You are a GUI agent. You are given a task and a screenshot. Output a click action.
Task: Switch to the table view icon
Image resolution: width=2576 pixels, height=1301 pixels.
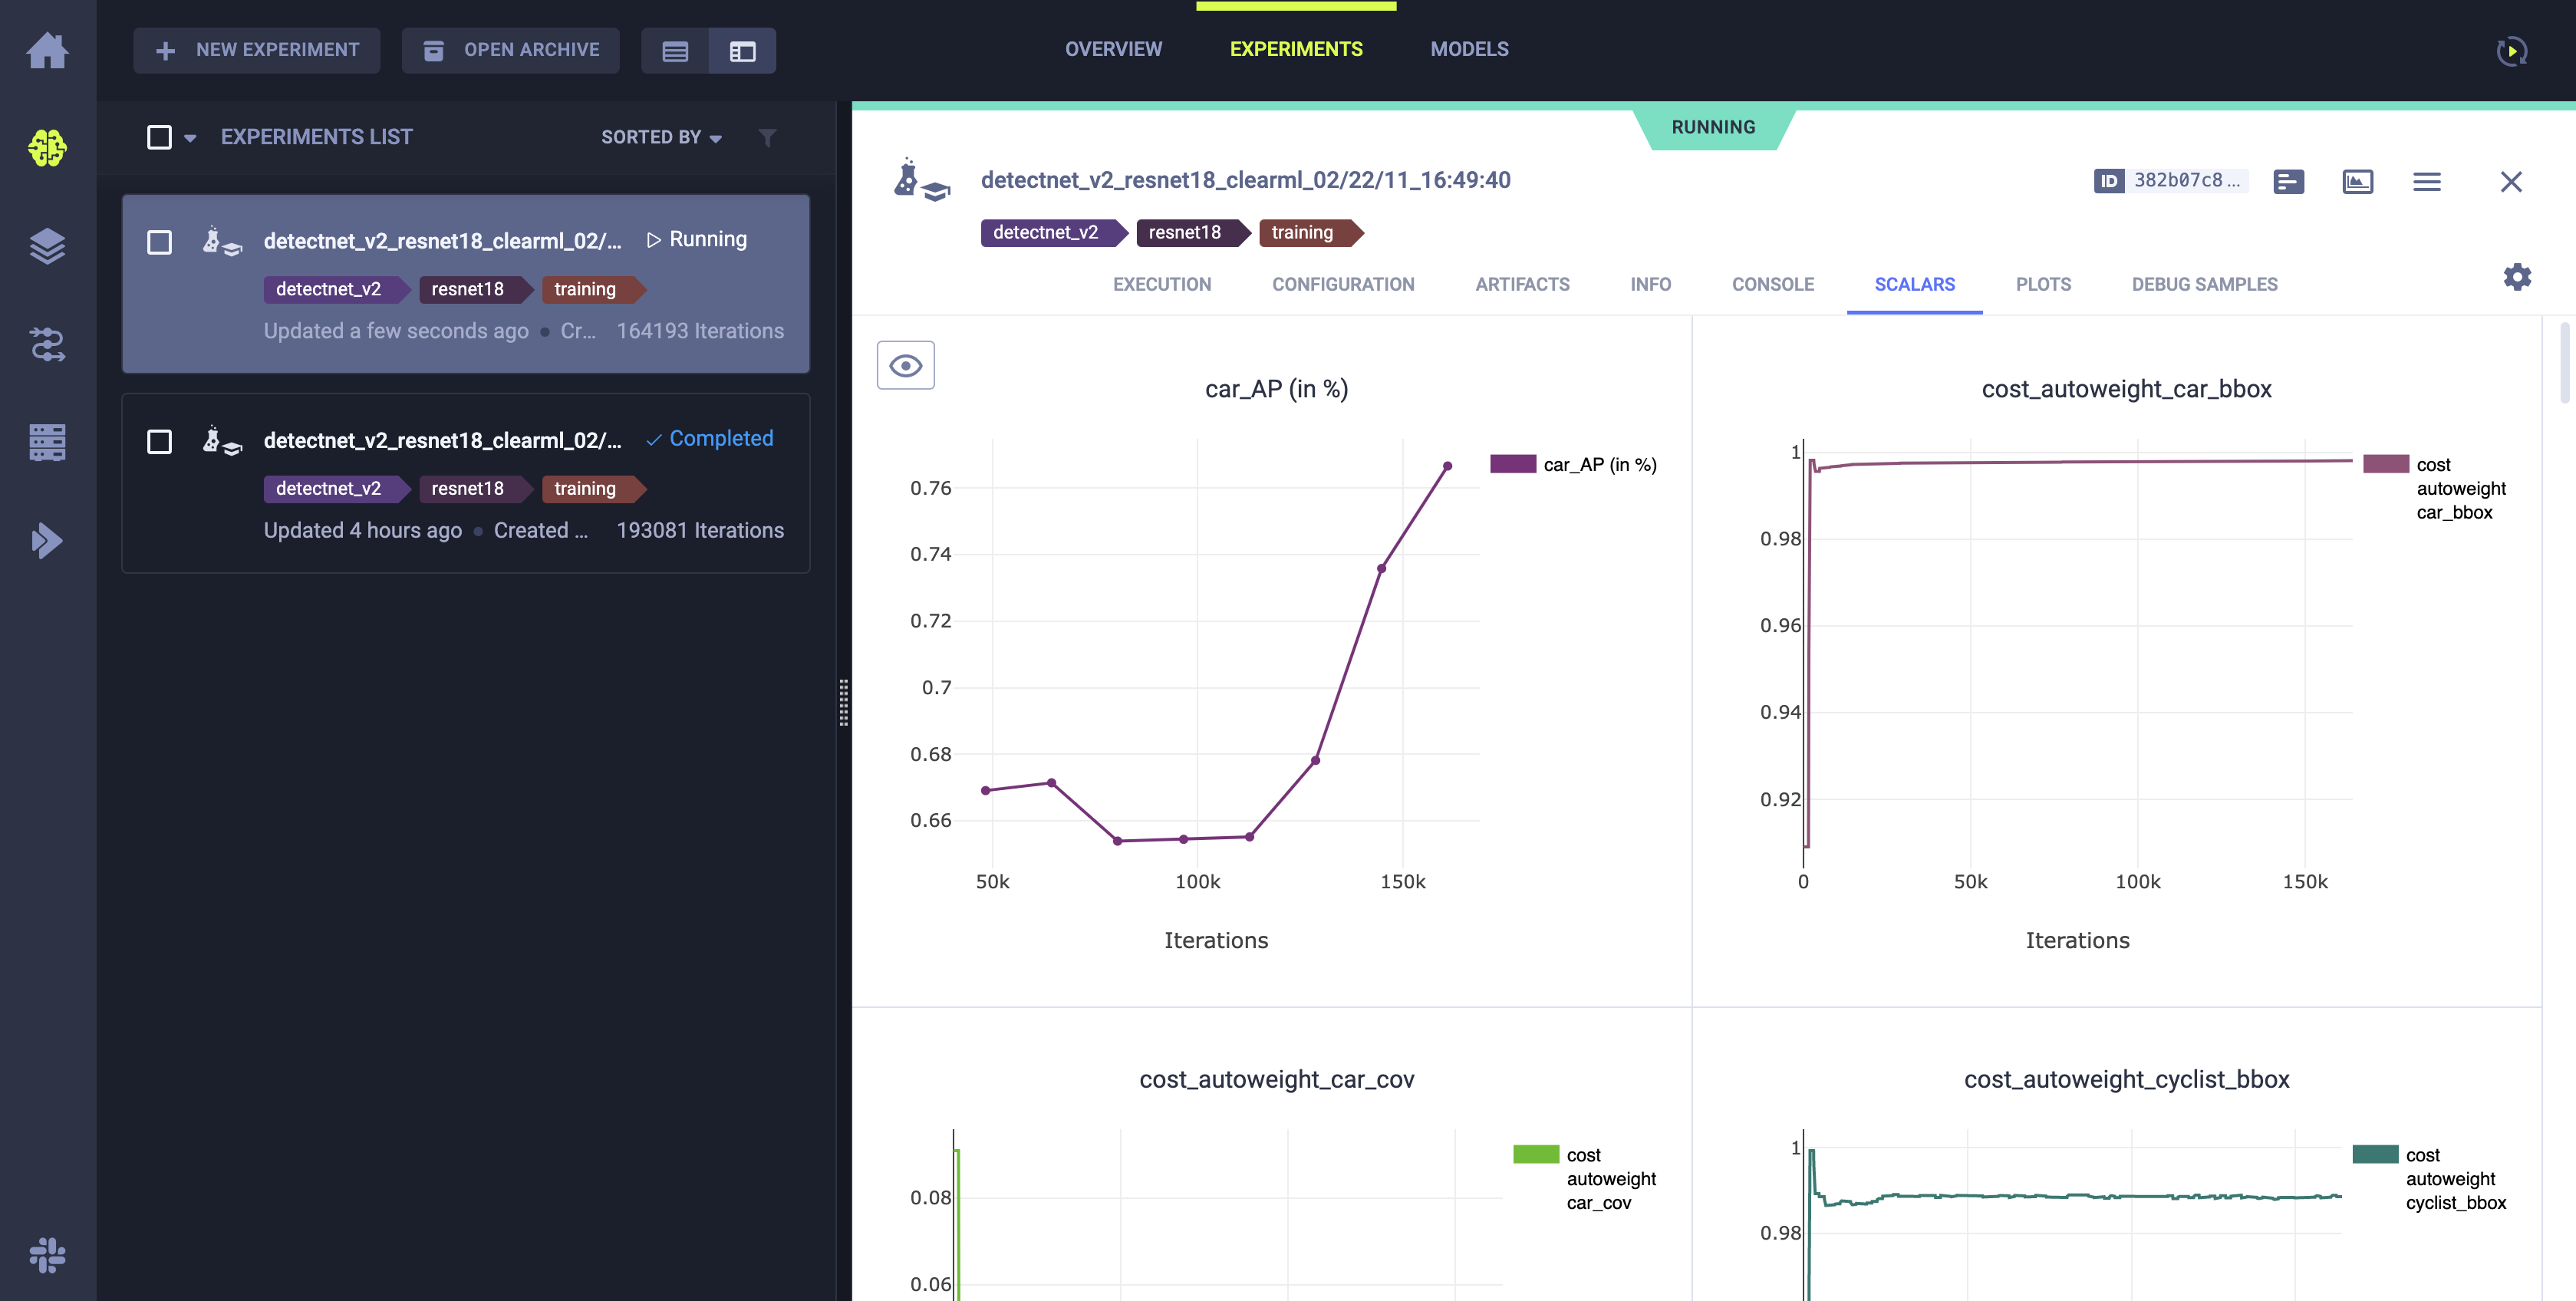pyautogui.click(x=675, y=51)
